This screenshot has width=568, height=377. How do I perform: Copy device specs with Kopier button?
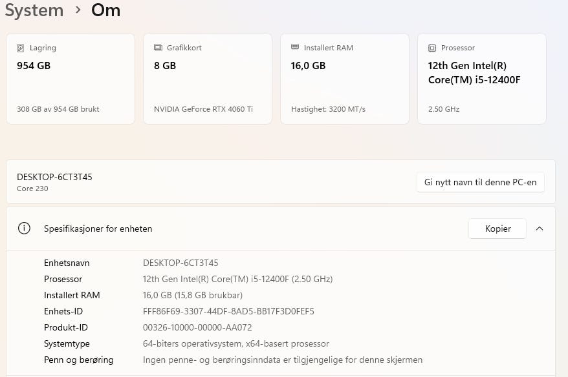497,229
